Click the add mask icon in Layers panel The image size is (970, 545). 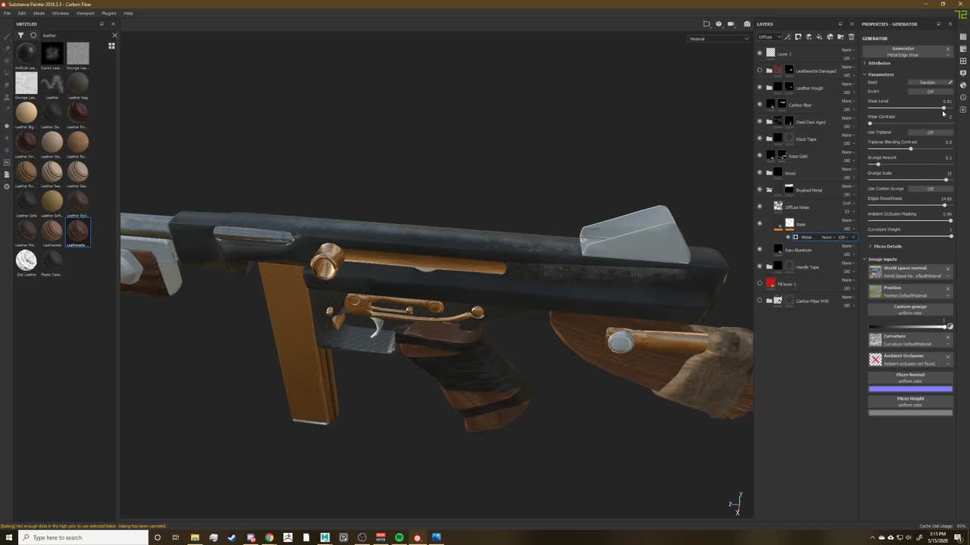[798, 37]
